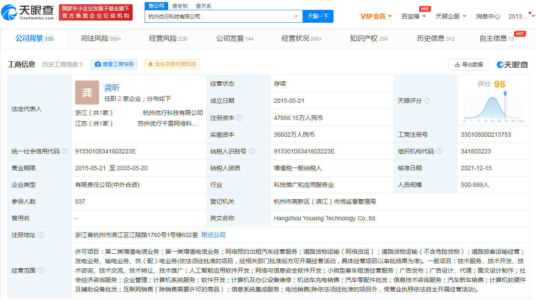Switch to 经营风险 tab
The height and width of the screenshot is (300, 536).
(x=168, y=39)
